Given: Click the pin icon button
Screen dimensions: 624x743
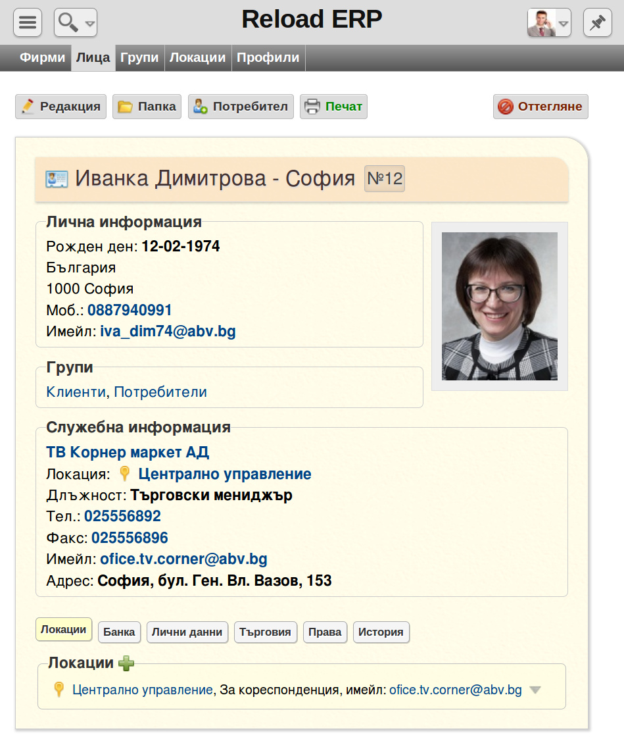Looking at the screenshot, I should 598,22.
